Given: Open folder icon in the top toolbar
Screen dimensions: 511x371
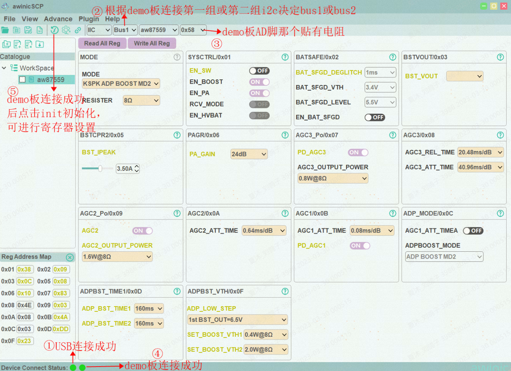Looking at the screenshot, I should pyautogui.click(x=5, y=30).
